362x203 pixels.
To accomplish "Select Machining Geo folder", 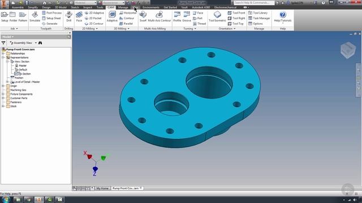I will 16,90.
